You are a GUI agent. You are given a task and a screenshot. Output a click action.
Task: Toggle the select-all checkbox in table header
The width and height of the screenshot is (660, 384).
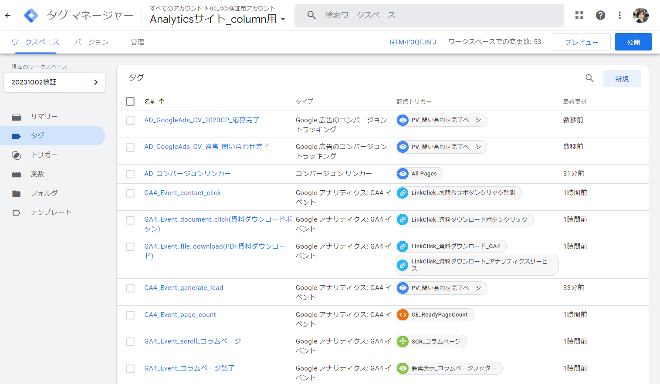coord(130,101)
